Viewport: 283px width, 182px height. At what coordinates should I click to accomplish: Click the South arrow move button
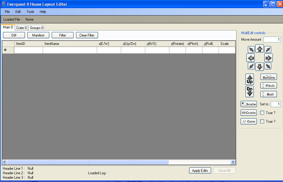click(260, 67)
